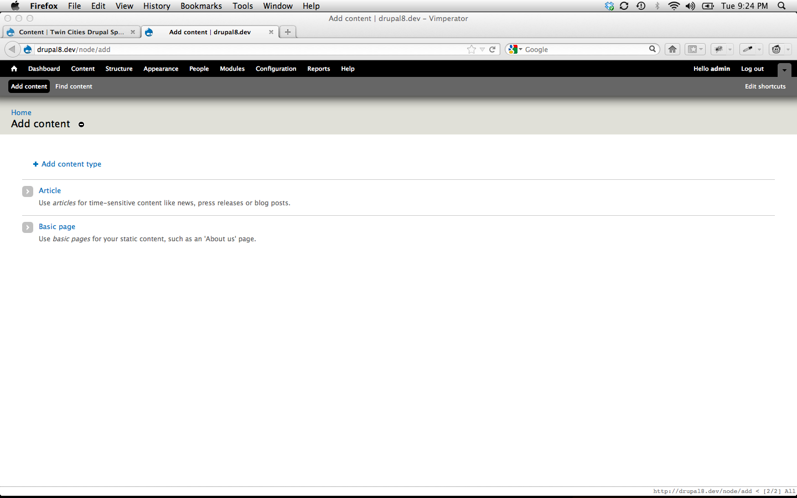Open the bookmarks sidebar star icon
797x498 pixels.
(x=691, y=49)
